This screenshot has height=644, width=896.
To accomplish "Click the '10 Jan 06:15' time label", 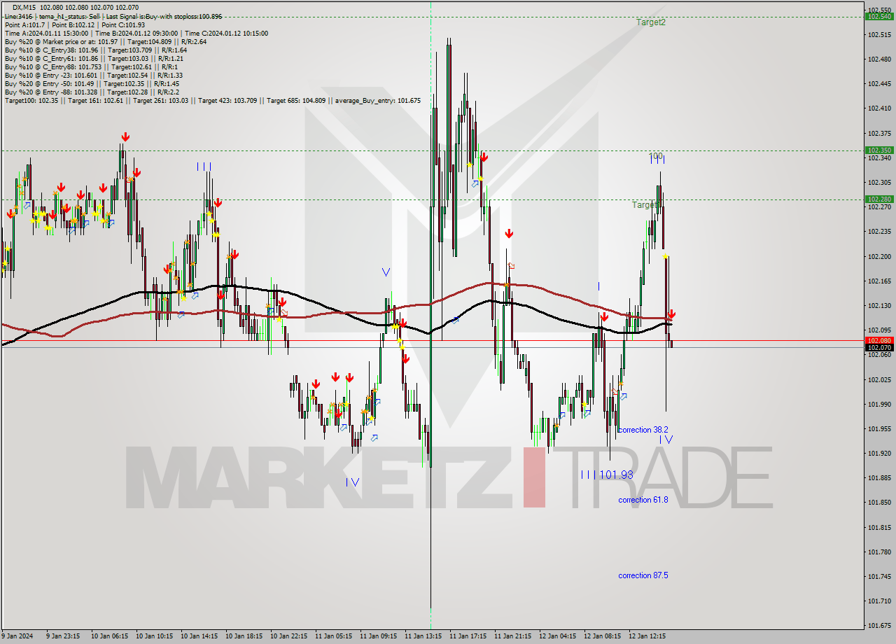I will tap(111, 636).
